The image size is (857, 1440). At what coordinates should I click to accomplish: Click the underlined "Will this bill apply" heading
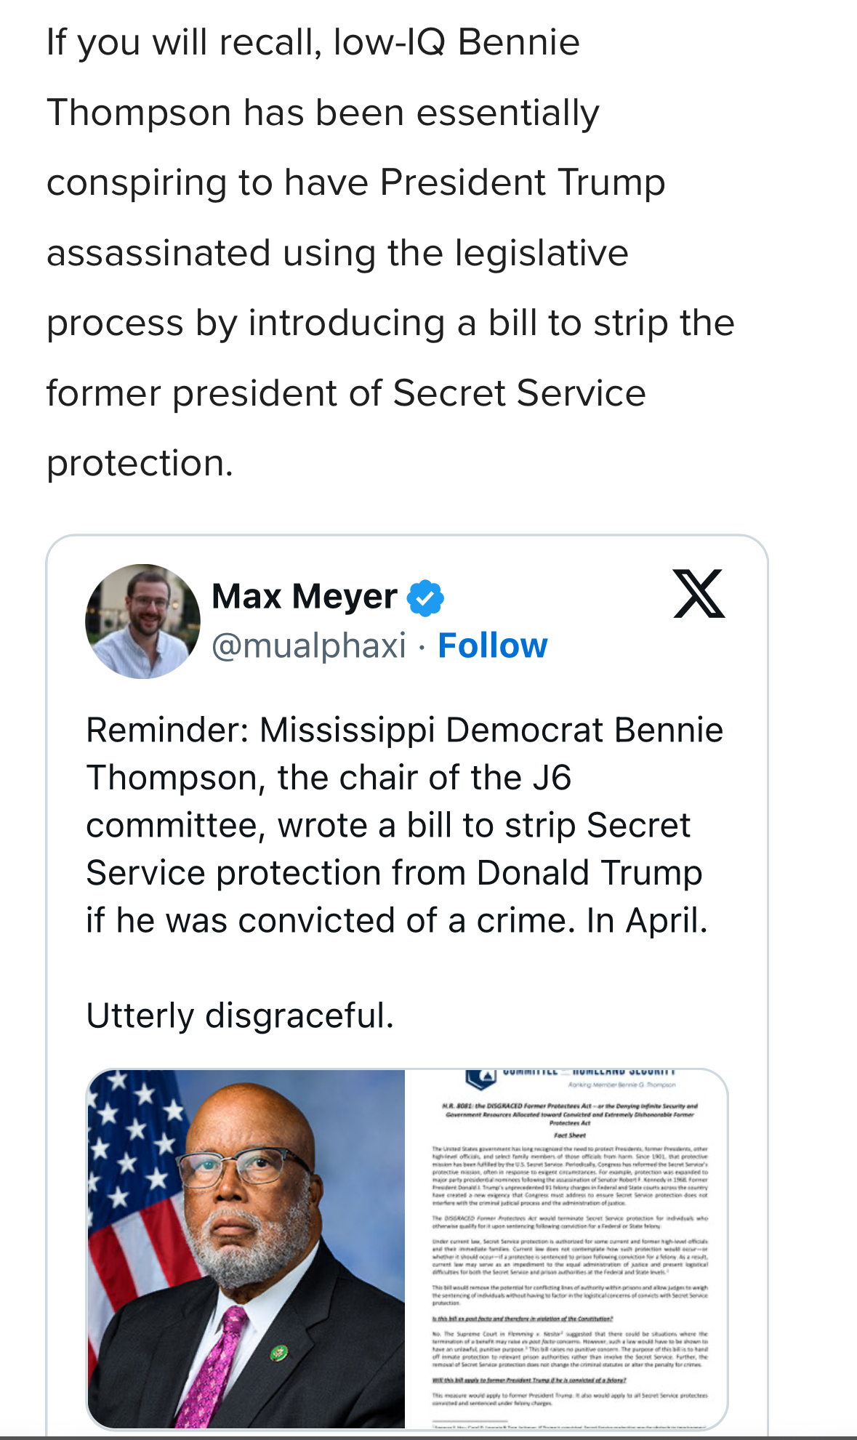point(528,1380)
